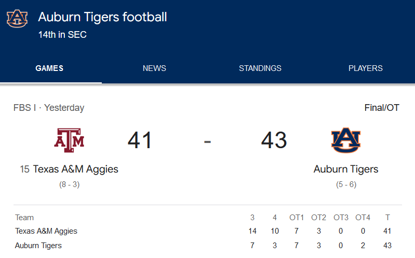Open the NEWS tab
The image size is (415, 258).
(154, 68)
